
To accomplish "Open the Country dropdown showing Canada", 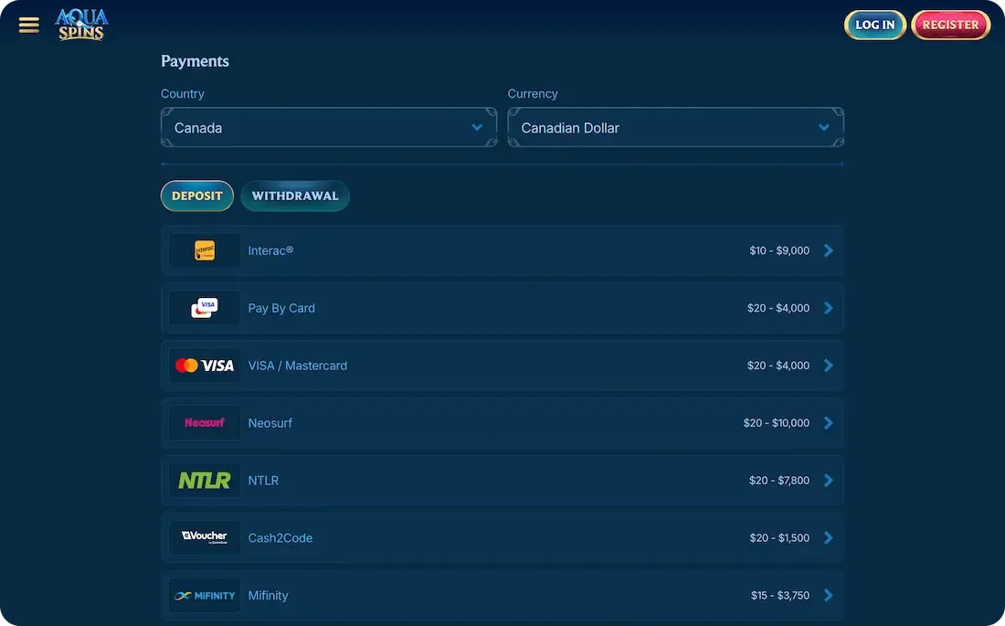I will click(329, 128).
